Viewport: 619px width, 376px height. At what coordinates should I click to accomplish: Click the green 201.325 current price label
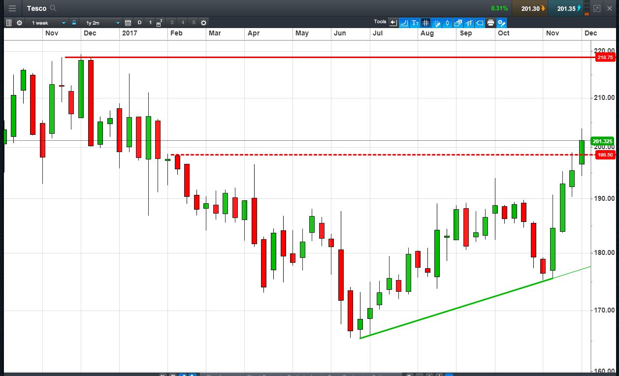(603, 141)
